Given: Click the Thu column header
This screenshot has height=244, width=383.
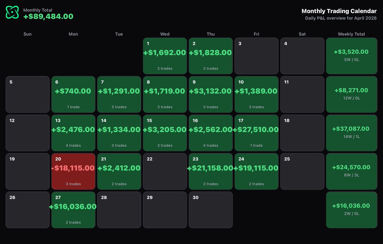Looking at the screenshot, I should (x=211, y=34).
